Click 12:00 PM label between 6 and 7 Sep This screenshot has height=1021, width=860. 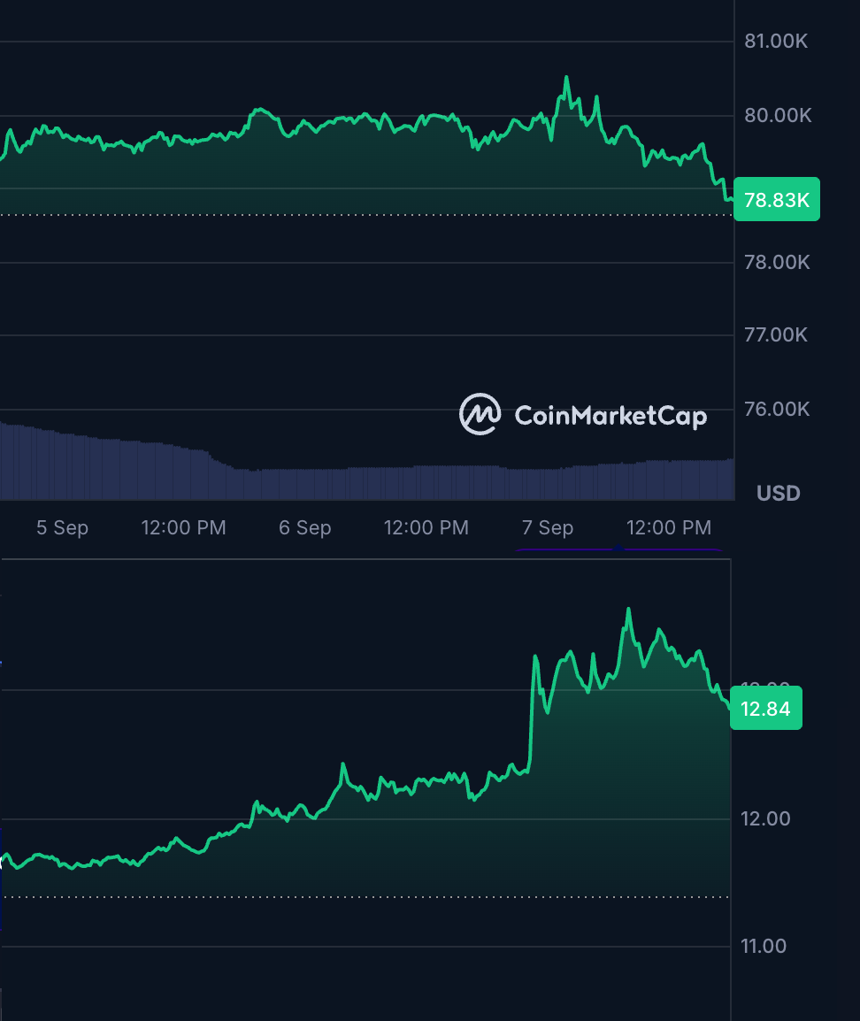(426, 527)
